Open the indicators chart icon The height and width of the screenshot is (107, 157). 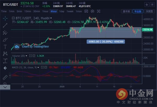click(86, 11)
